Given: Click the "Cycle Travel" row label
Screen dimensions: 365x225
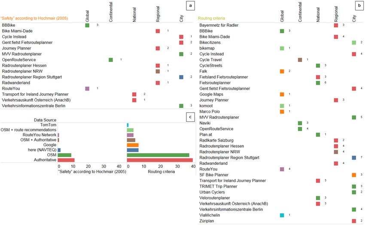Looking at the screenshot, I should point(210,60).
